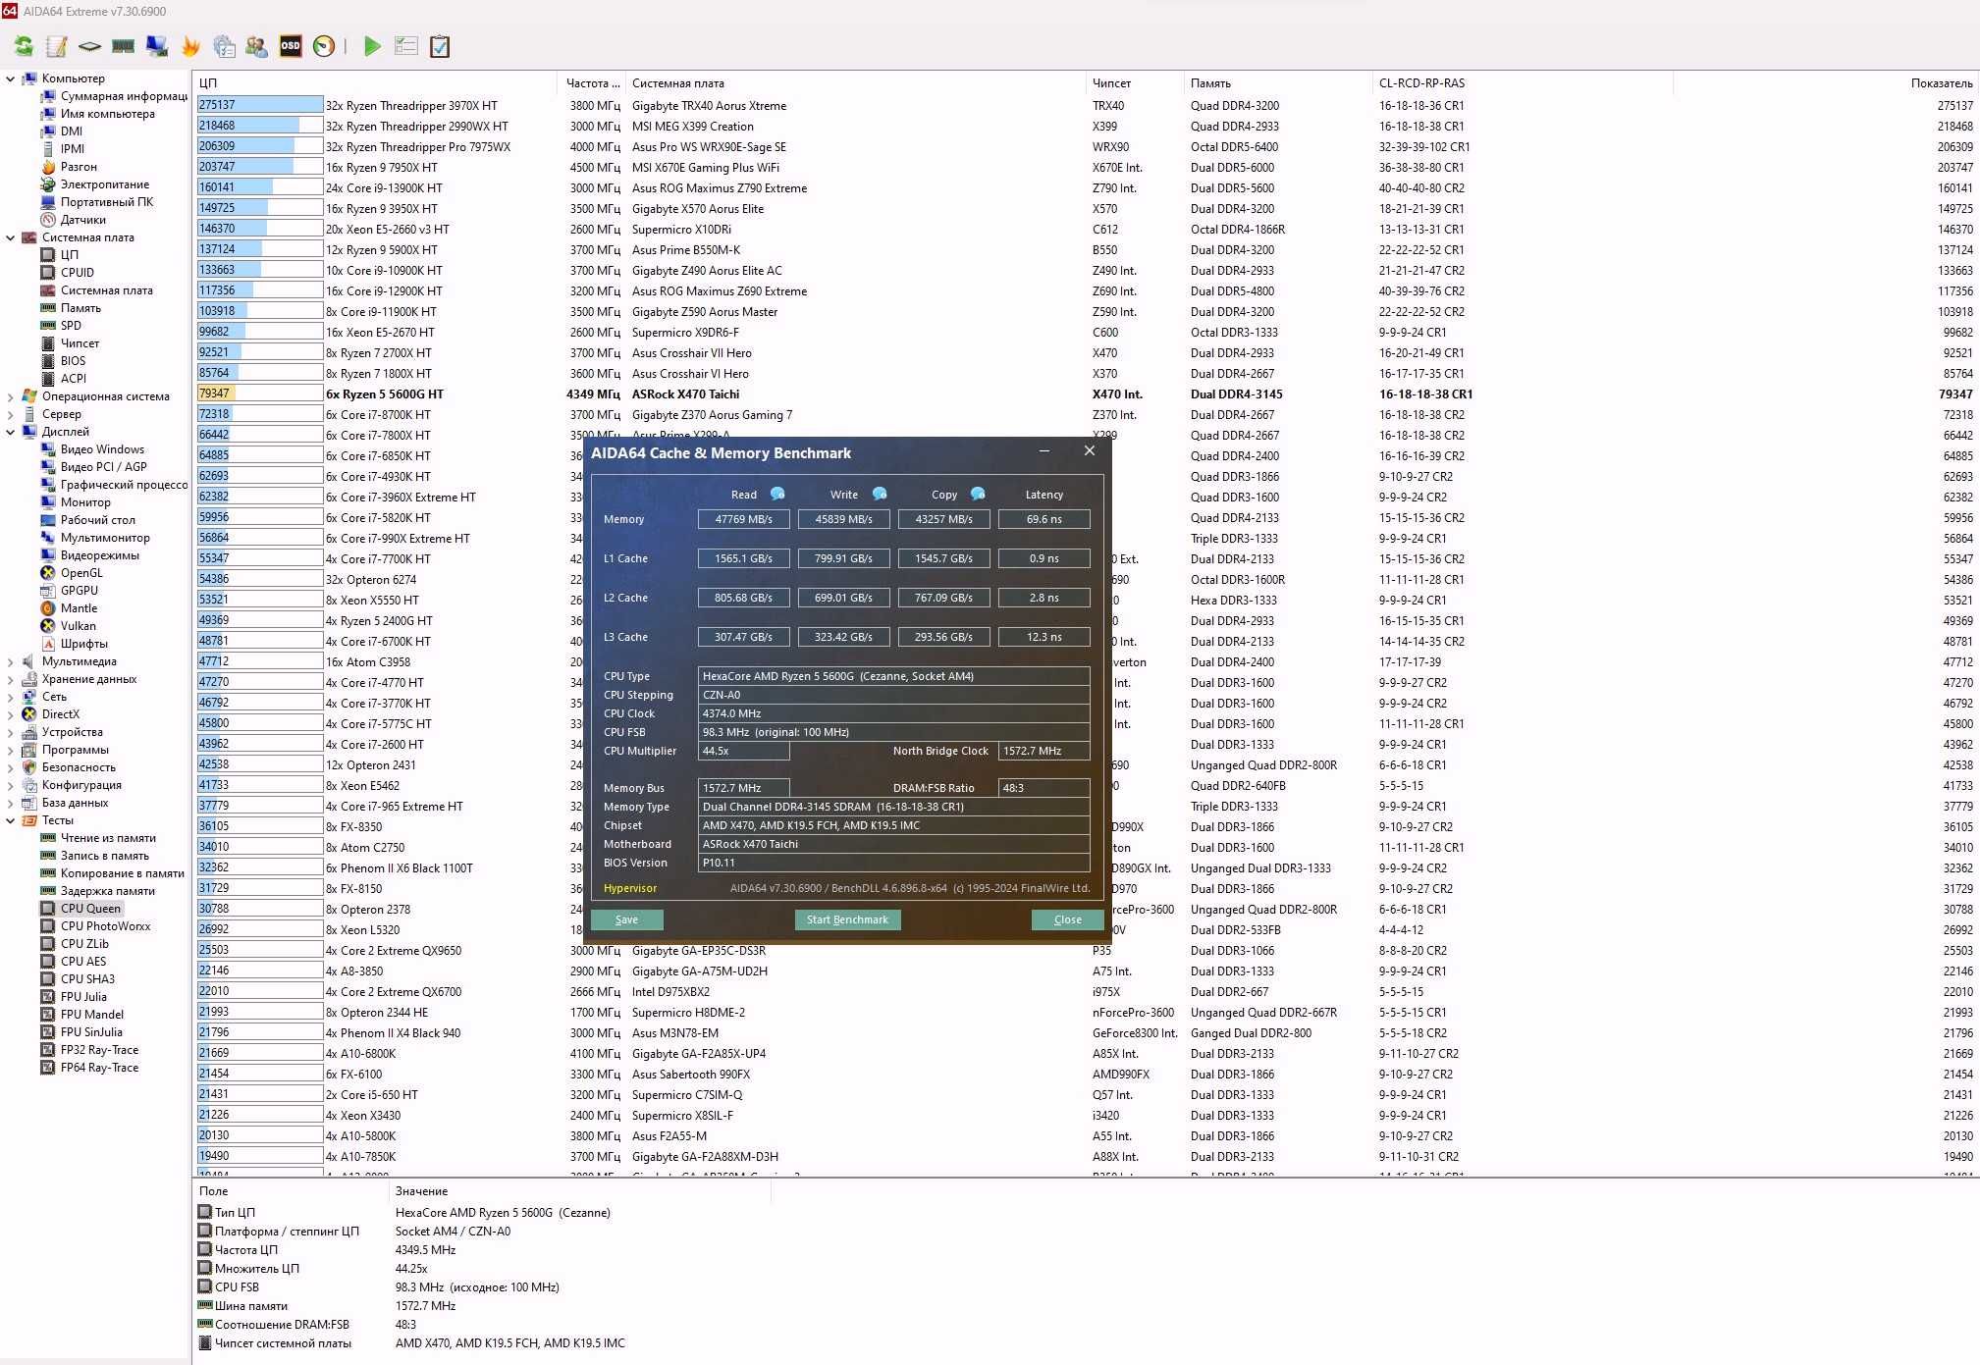Click the two-users toolbar icon
This screenshot has height=1365, width=1980.
[256, 46]
